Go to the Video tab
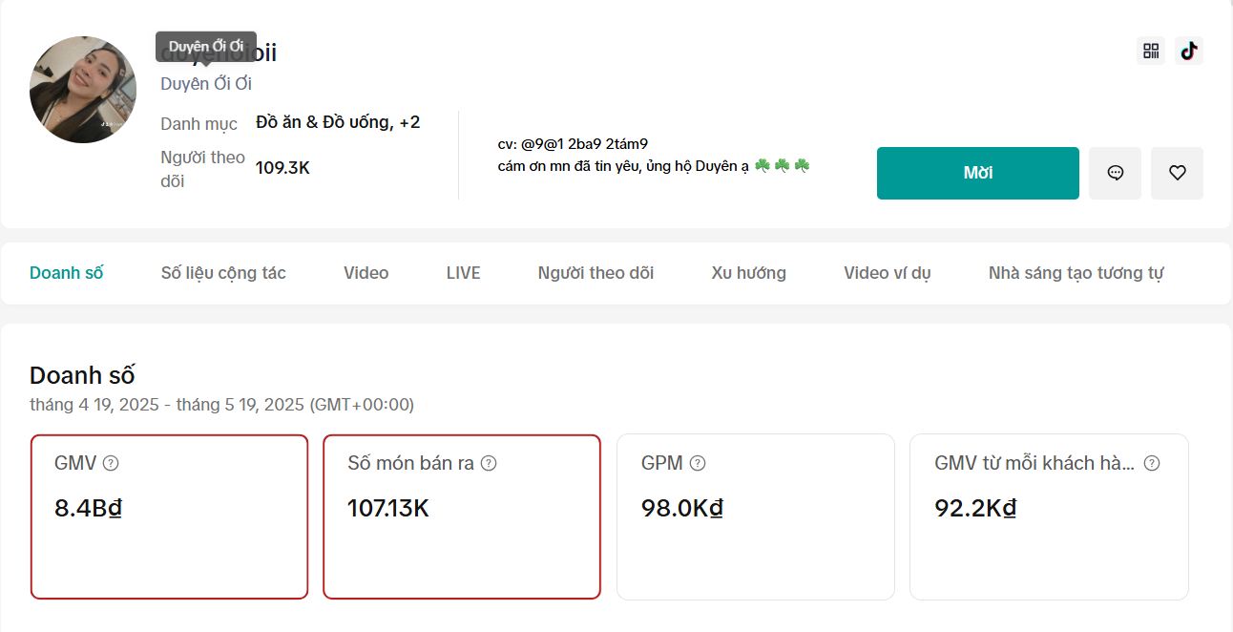 point(366,273)
